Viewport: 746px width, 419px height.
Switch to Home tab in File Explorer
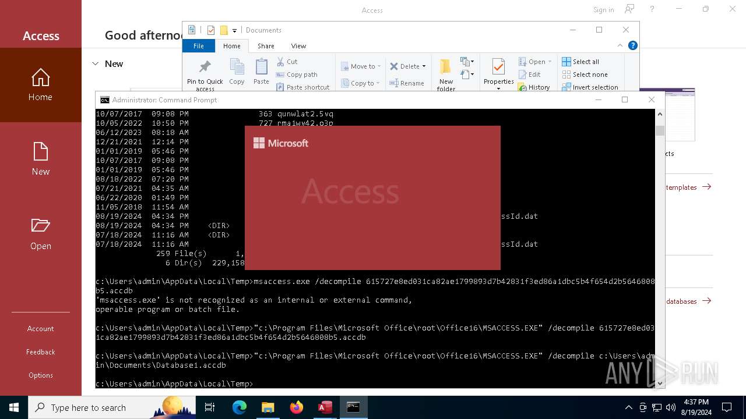[231, 46]
